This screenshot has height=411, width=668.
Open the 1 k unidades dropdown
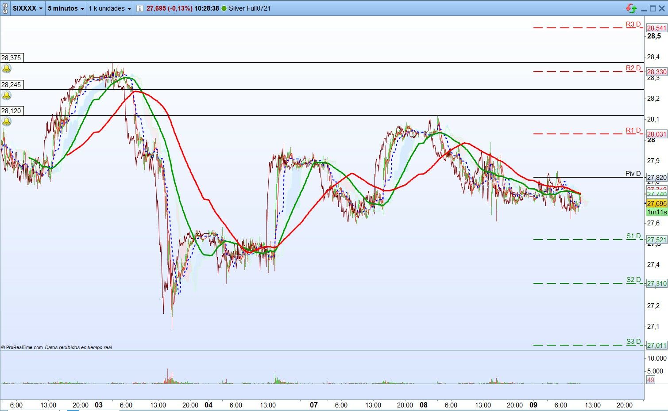pyautogui.click(x=110, y=8)
